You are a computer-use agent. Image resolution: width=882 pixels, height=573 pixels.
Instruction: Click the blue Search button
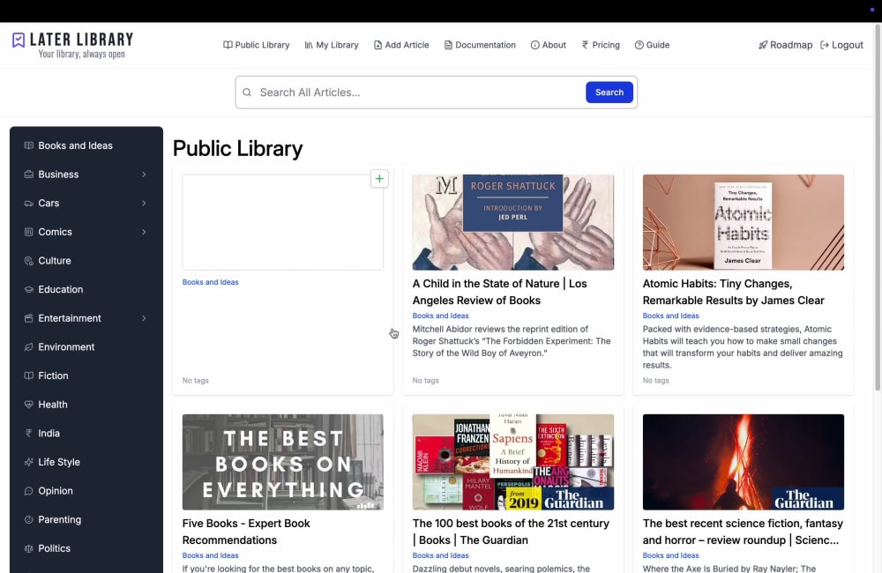pyautogui.click(x=609, y=93)
